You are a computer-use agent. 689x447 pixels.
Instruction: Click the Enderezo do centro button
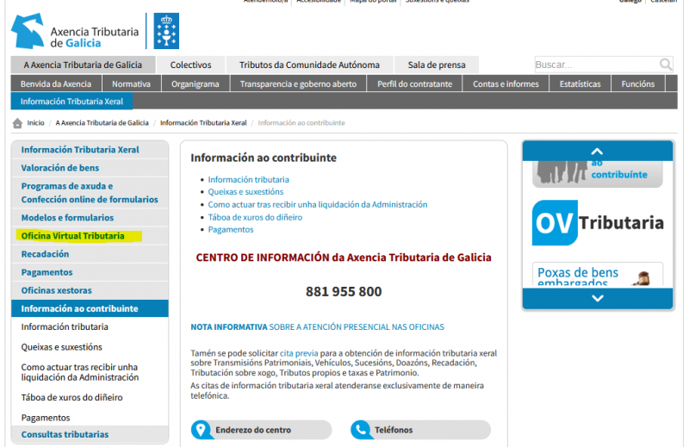tap(262, 430)
